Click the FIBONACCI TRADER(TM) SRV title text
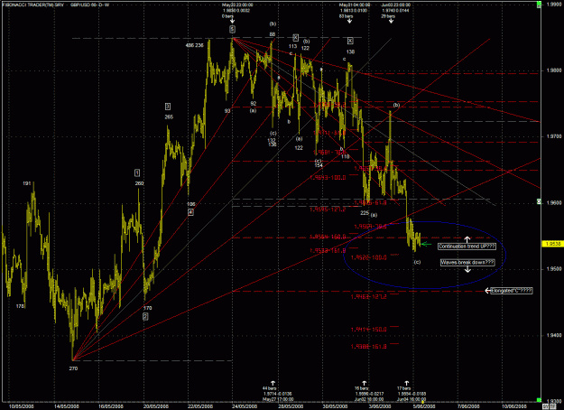 (32, 5)
